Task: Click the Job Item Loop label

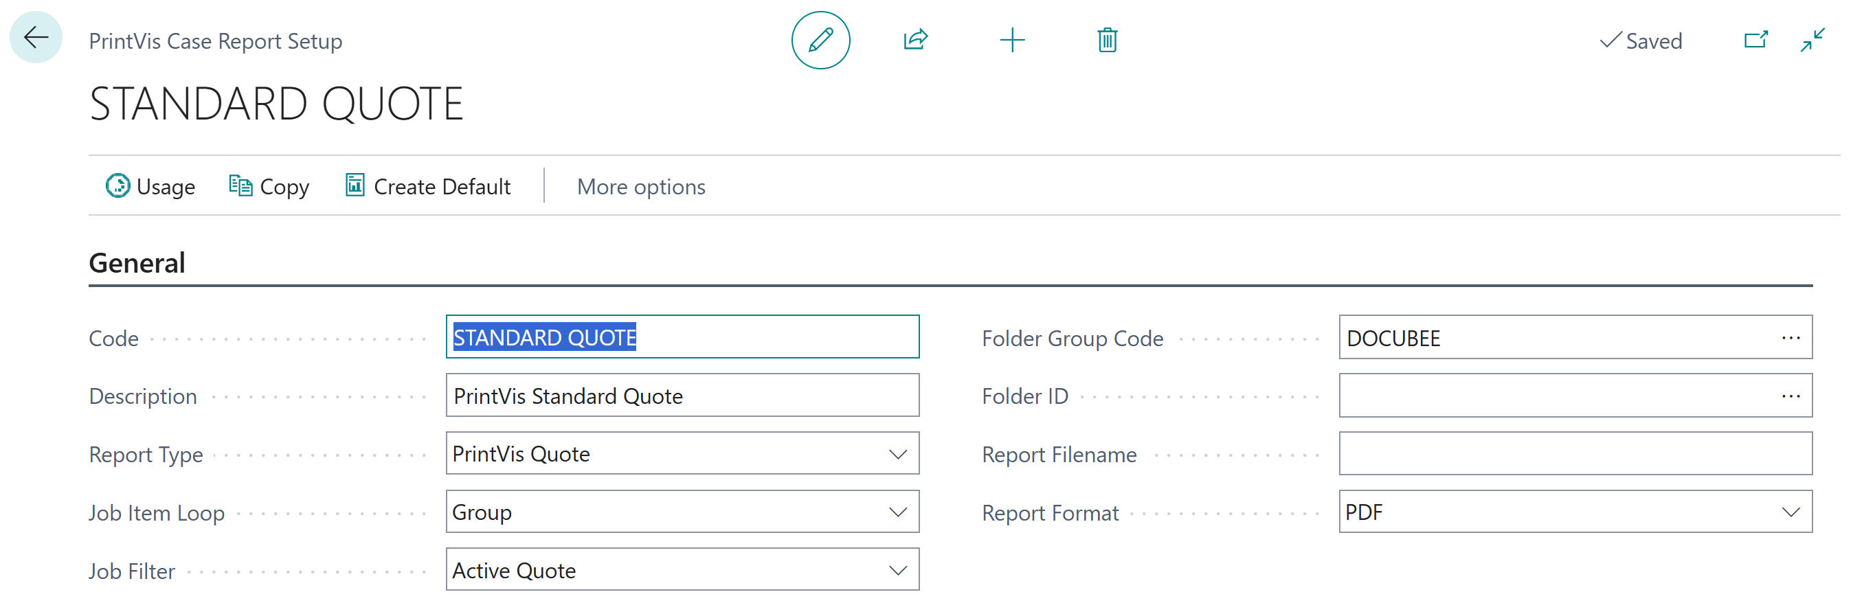Action: point(157,513)
